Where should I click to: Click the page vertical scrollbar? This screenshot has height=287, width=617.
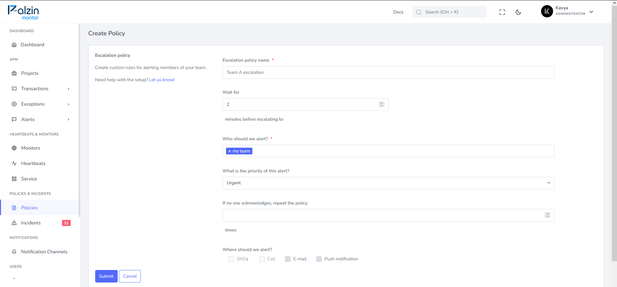pyautogui.click(x=614, y=134)
